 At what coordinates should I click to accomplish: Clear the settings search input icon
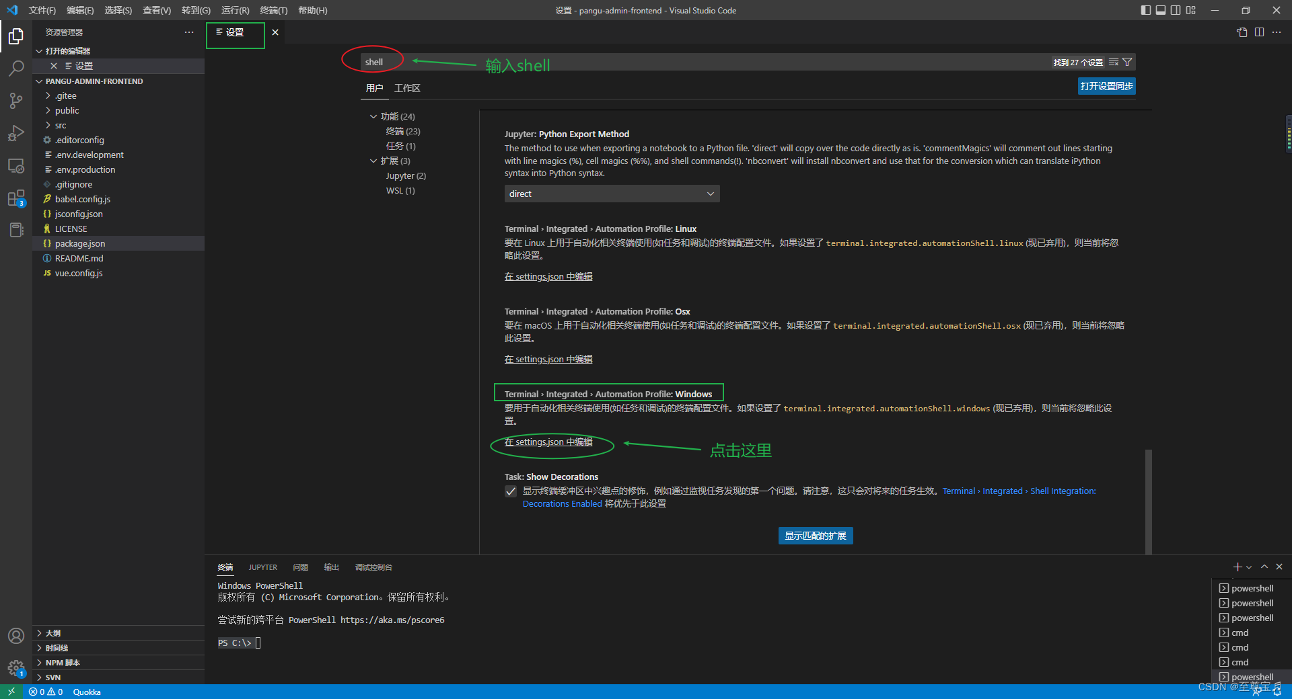coord(1114,62)
